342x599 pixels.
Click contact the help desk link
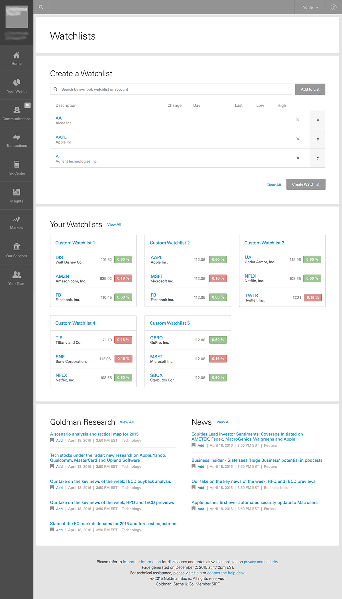[x=226, y=573]
